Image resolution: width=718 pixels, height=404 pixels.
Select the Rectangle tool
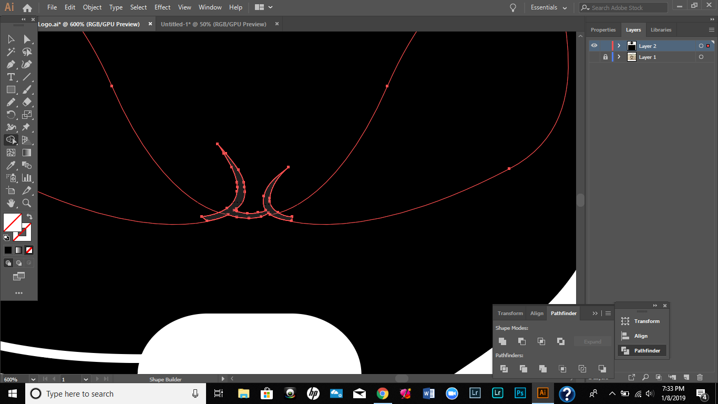(11, 89)
